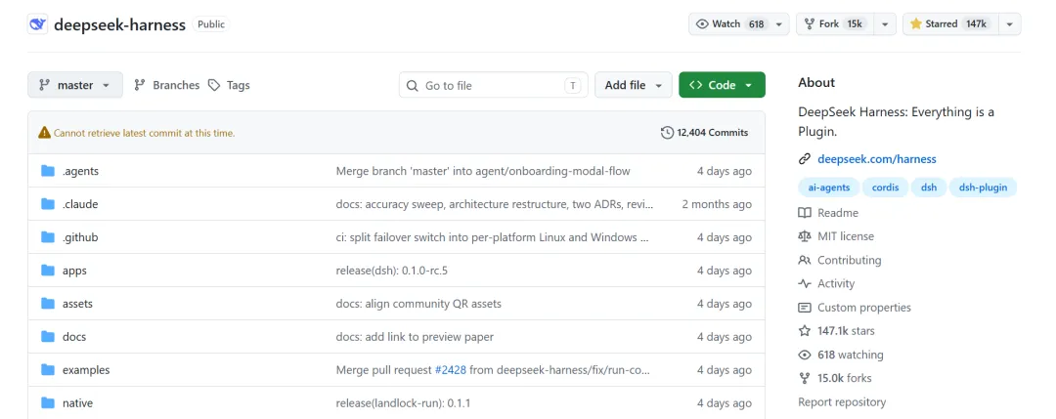Click the Public visibility badge

tap(211, 24)
